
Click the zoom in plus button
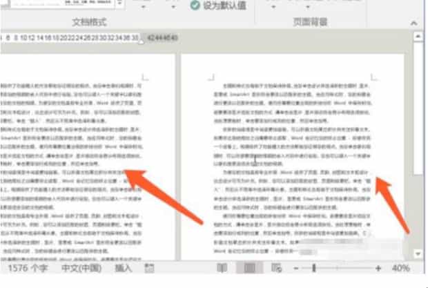click(x=378, y=268)
